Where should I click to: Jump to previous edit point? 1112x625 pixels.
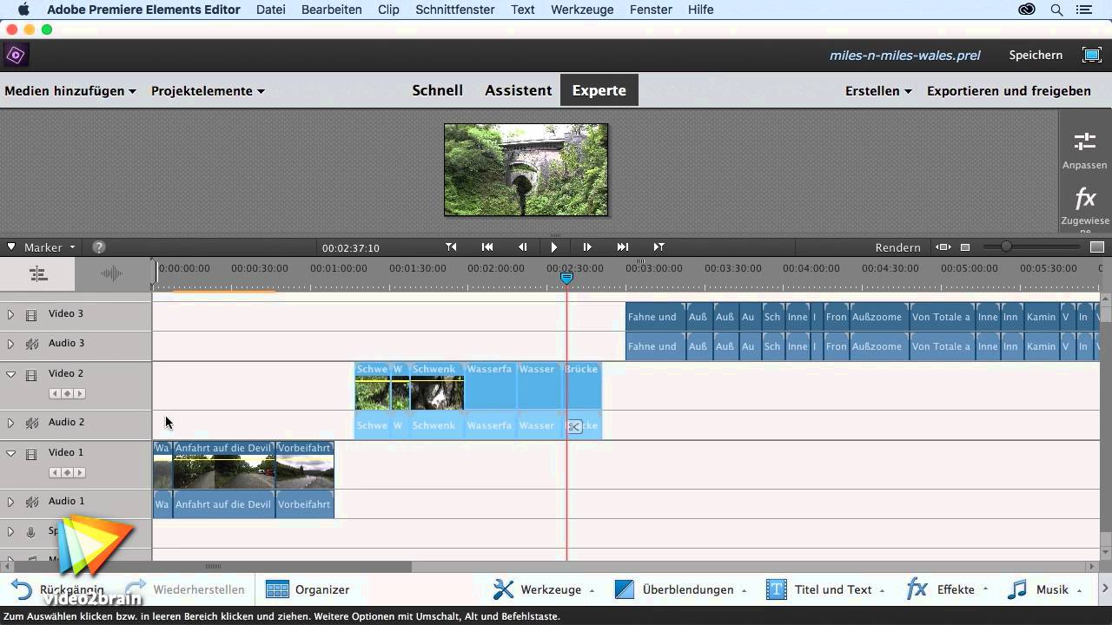[x=451, y=247]
